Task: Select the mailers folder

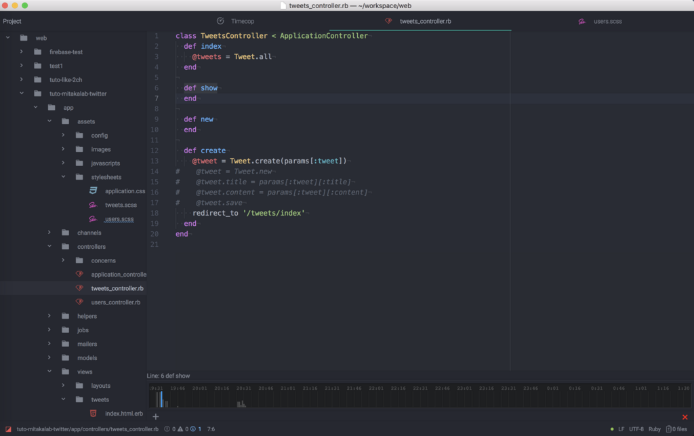Action: click(87, 344)
